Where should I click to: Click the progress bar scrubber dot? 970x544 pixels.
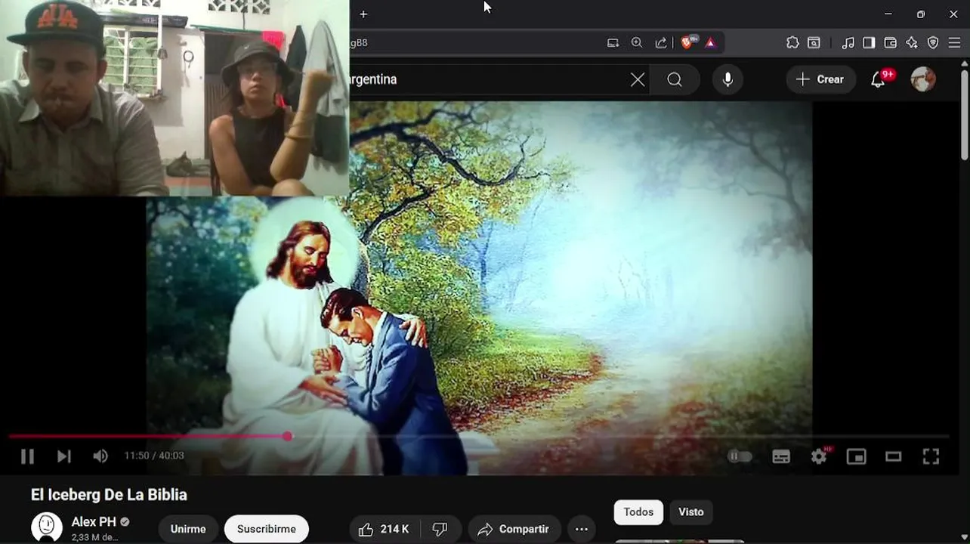[x=287, y=437]
